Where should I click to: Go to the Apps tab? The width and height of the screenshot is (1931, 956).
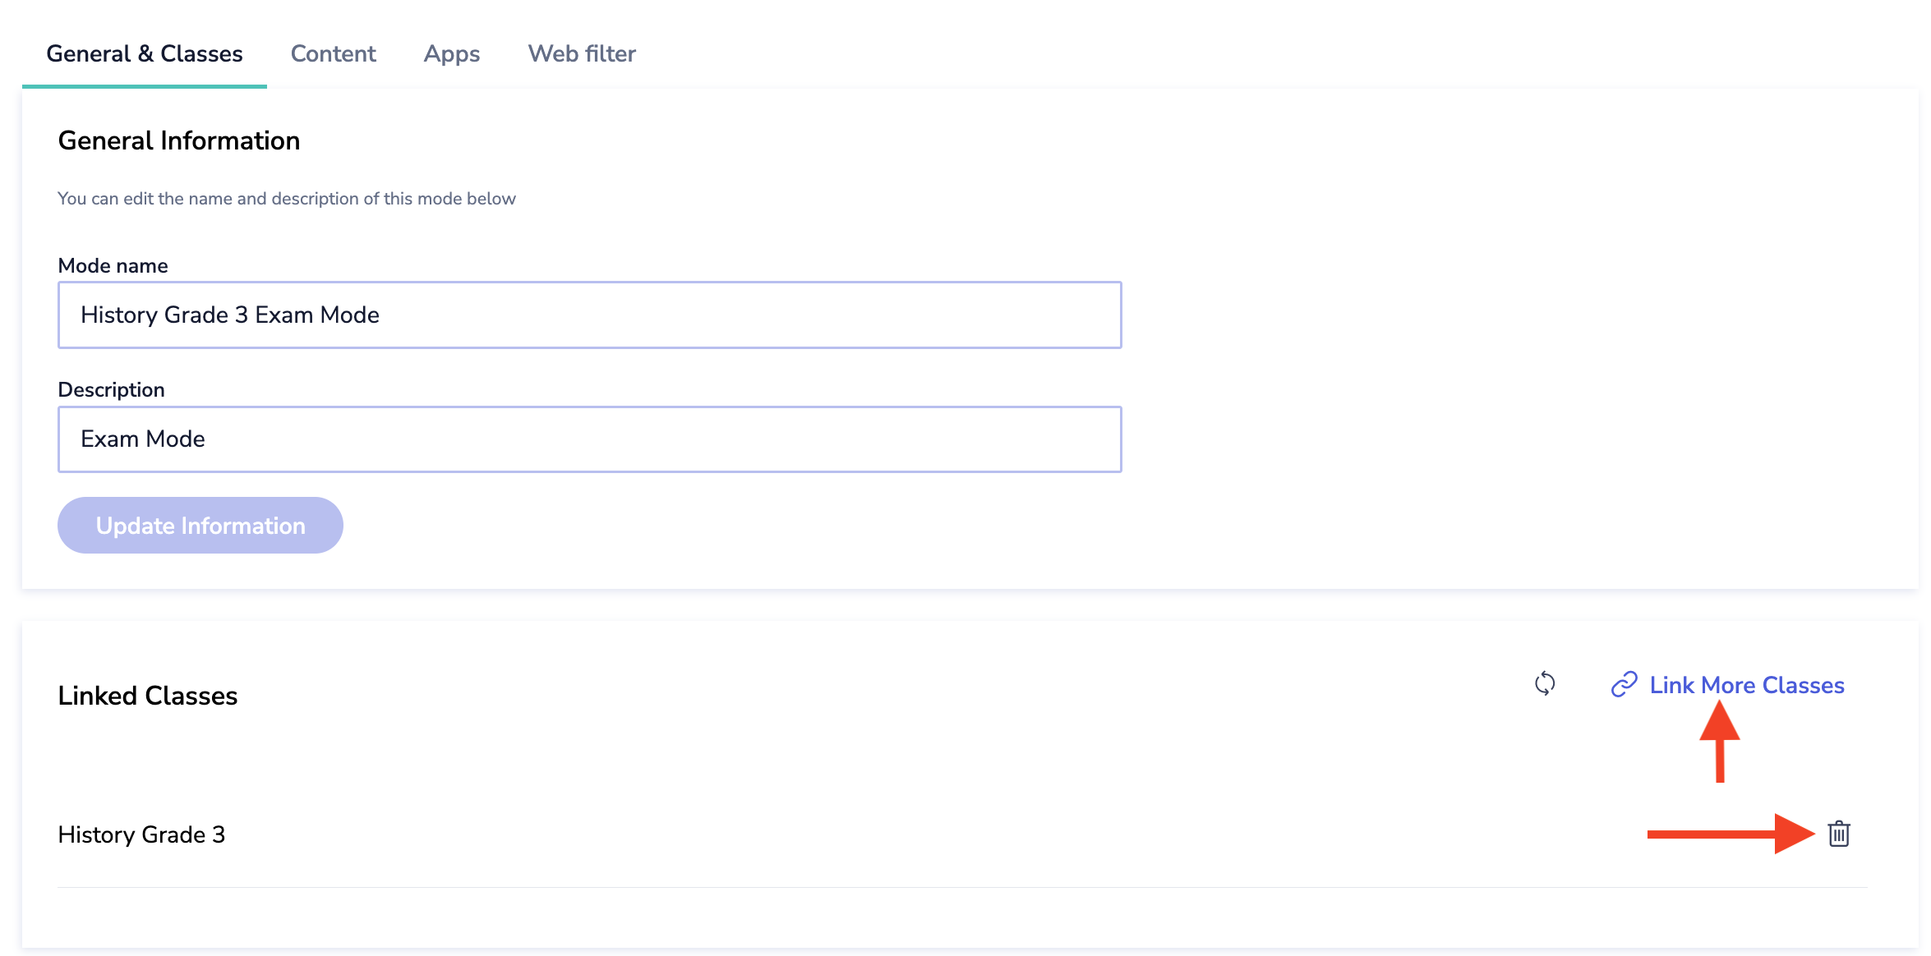(452, 53)
